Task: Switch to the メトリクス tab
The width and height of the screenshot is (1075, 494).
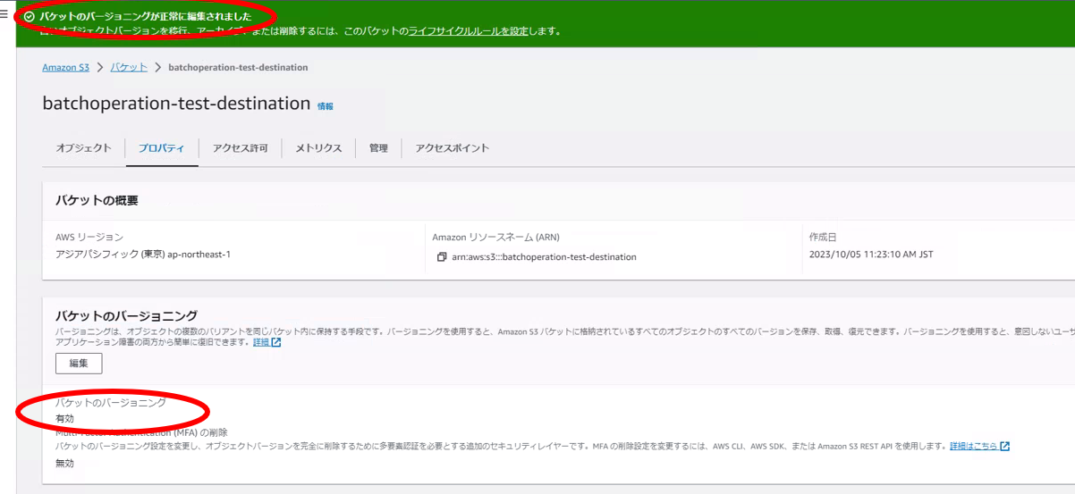Action: click(x=318, y=148)
